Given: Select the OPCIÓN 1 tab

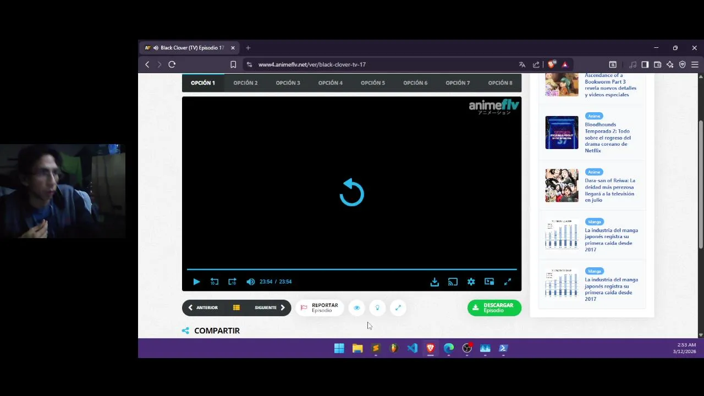Looking at the screenshot, I should (203, 82).
